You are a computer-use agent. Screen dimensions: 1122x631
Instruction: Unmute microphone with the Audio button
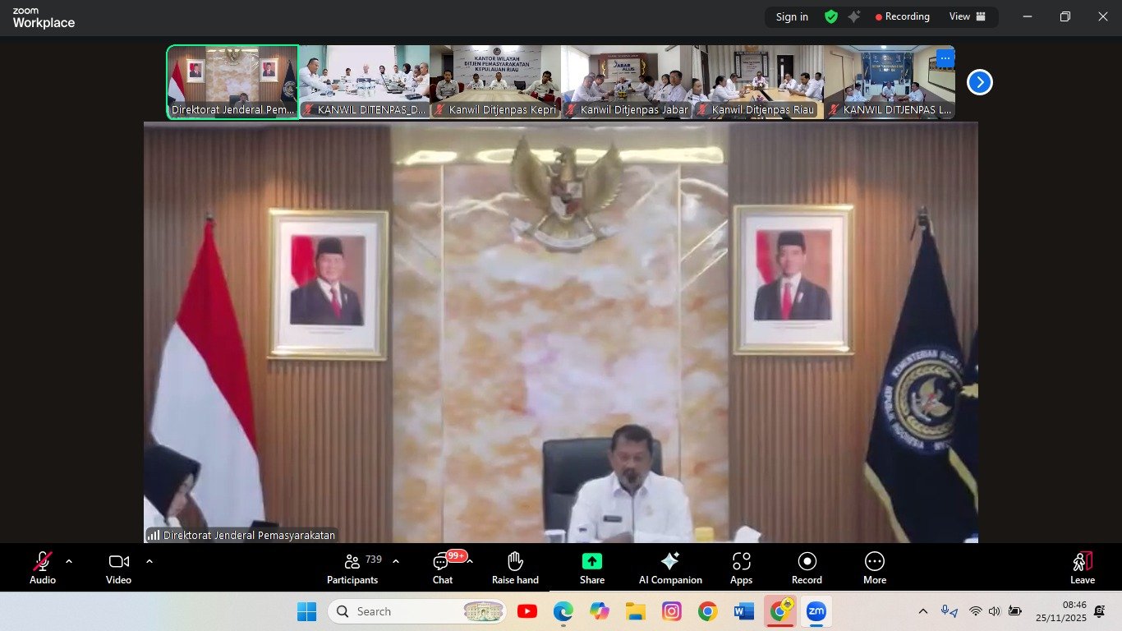[x=43, y=567]
